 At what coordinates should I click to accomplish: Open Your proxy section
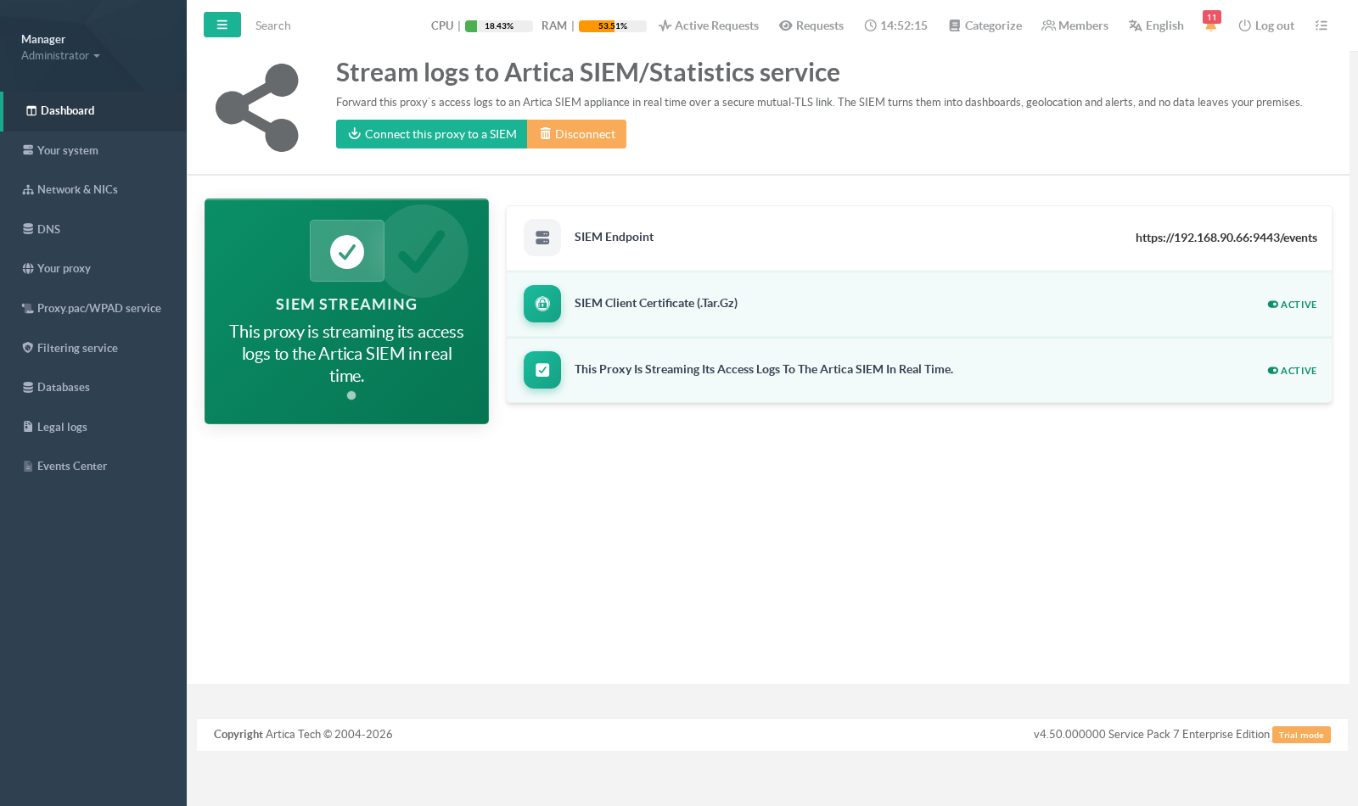click(93, 268)
